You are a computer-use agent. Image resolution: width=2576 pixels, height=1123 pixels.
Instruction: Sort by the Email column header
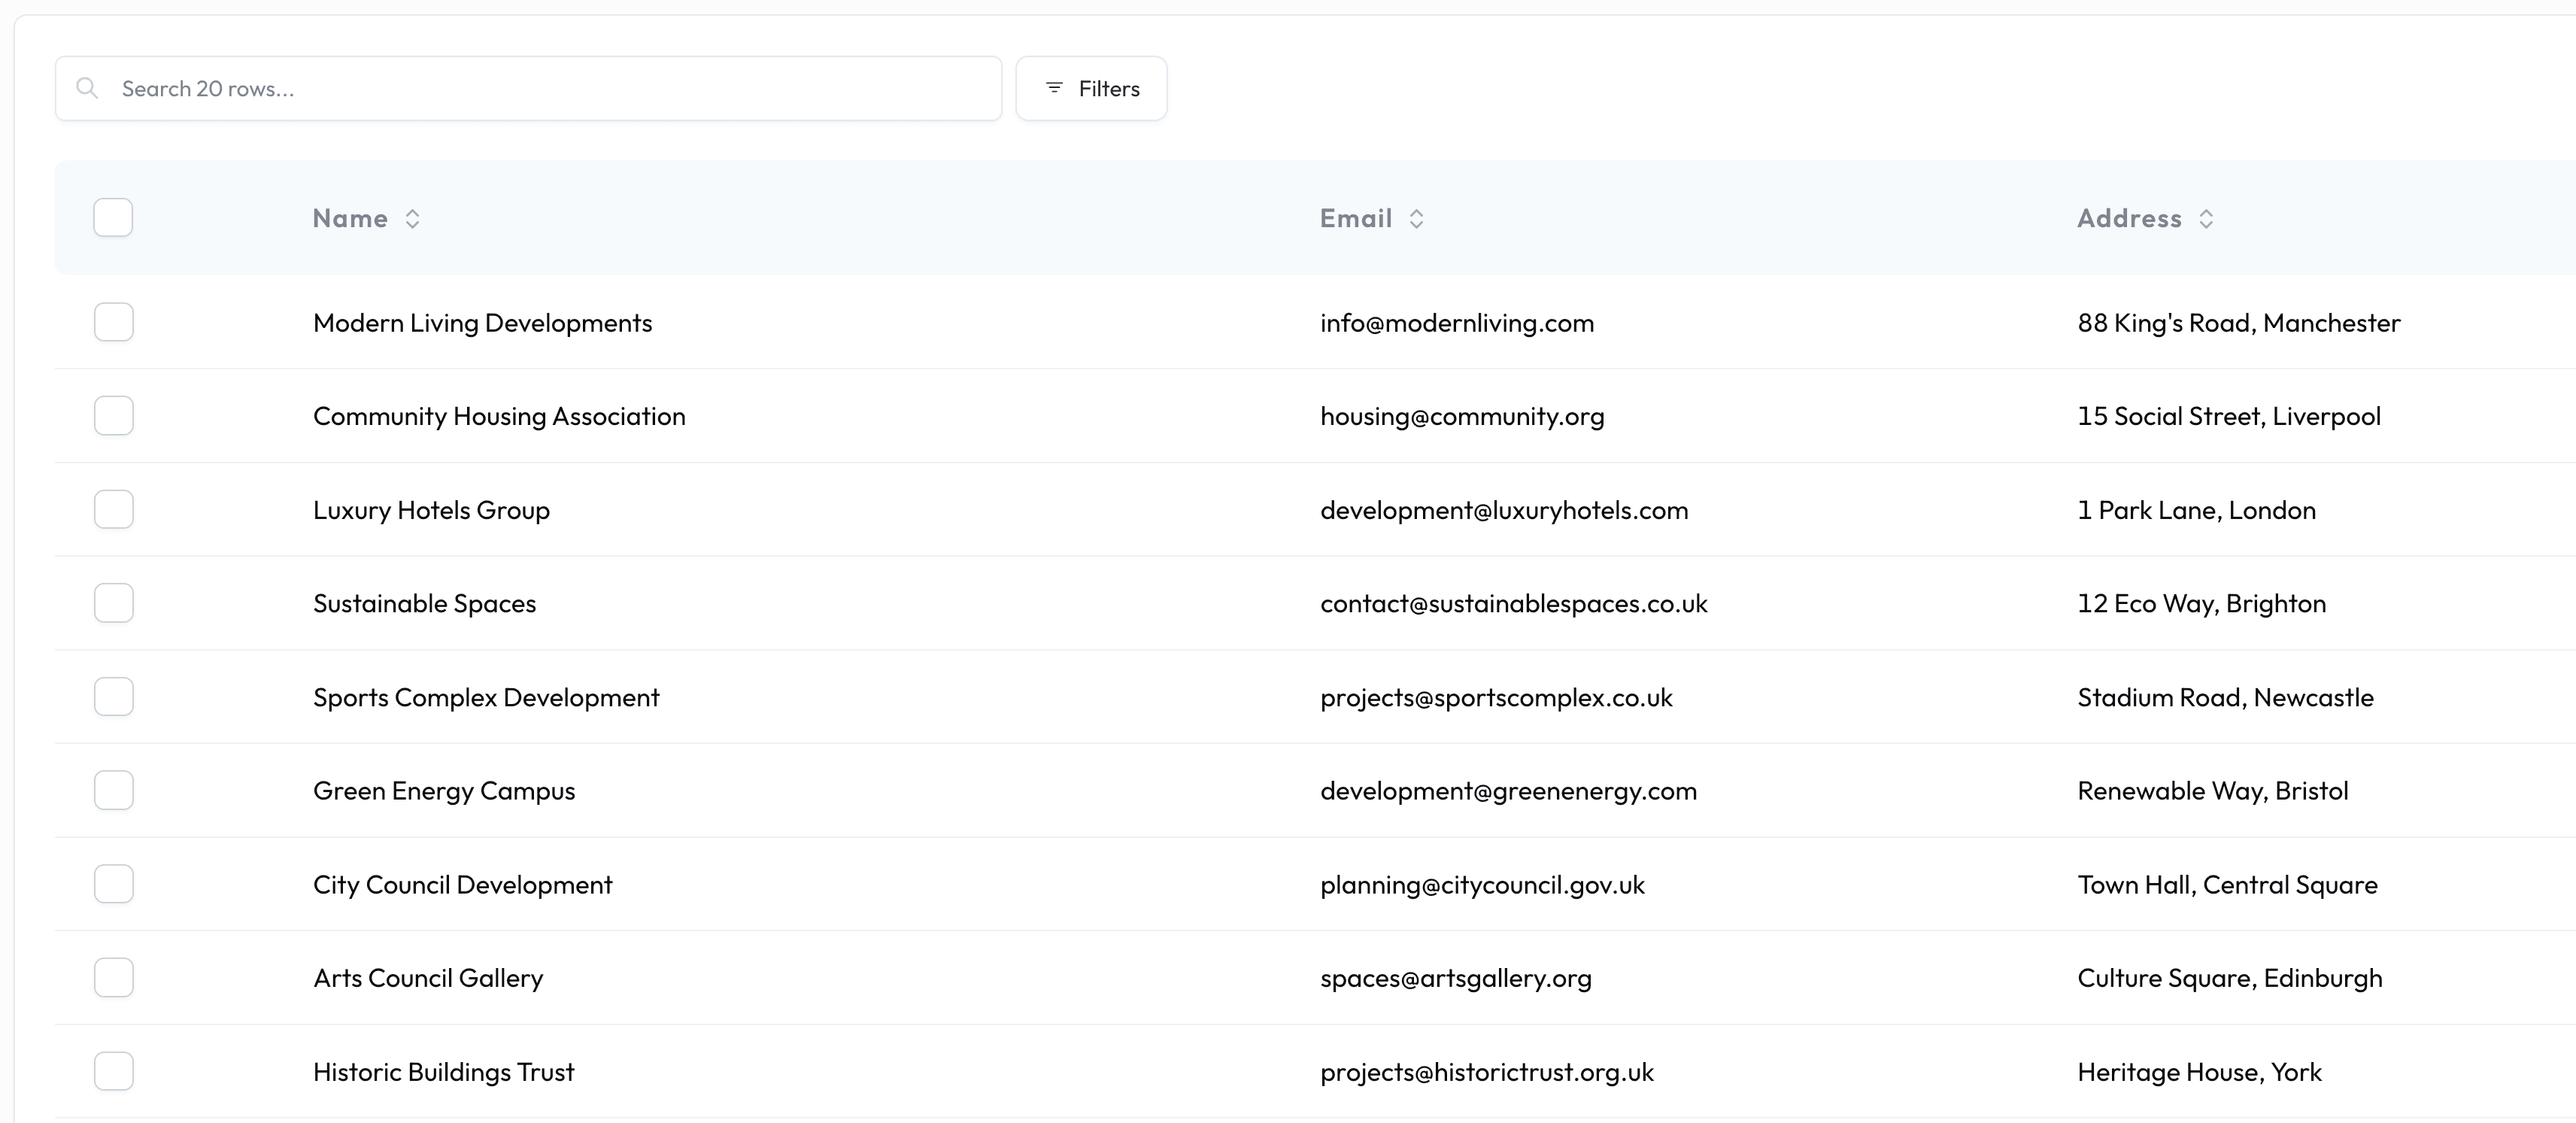click(1355, 219)
